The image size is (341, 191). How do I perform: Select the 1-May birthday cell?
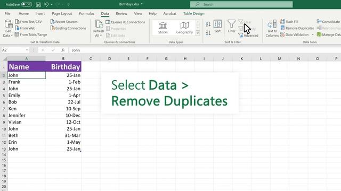pyautogui.click(x=63, y=142)
